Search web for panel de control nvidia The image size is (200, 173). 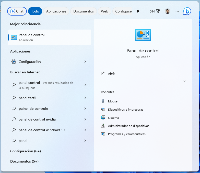pyautogui.click(x=50, y=119)
